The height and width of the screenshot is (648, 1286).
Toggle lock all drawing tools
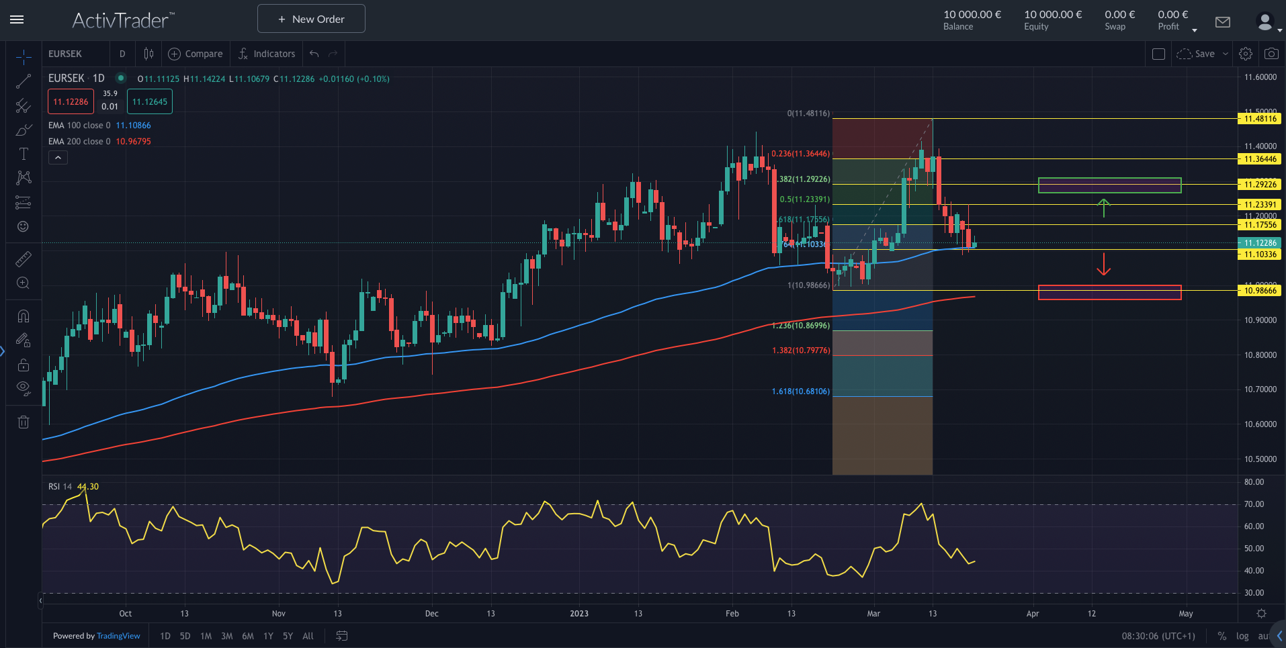pos(24,365)
